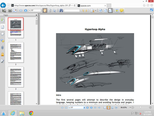Go to next view with right arrow
The image size is (154, 116).
pos(99,108)
